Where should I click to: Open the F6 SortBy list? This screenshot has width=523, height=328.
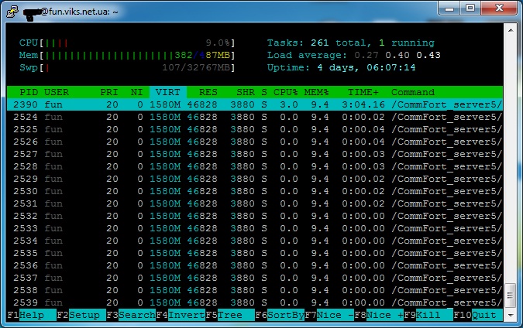[282, 316]
